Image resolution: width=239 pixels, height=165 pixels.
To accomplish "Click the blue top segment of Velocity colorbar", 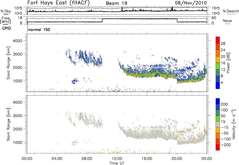I will point(218,101).
